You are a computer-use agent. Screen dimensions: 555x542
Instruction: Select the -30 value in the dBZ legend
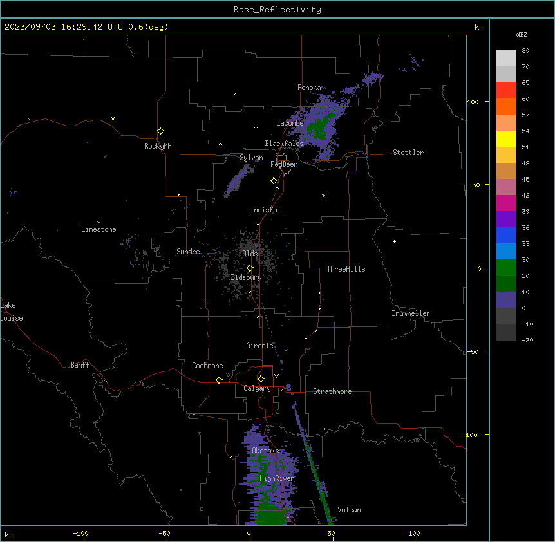coord(527,341)
